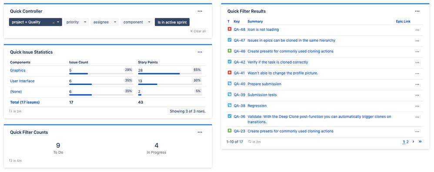Remove the project = Quality filter
The height and width of the screenshot is (172, 434).
pyautogui.click(x=53, y=23)
